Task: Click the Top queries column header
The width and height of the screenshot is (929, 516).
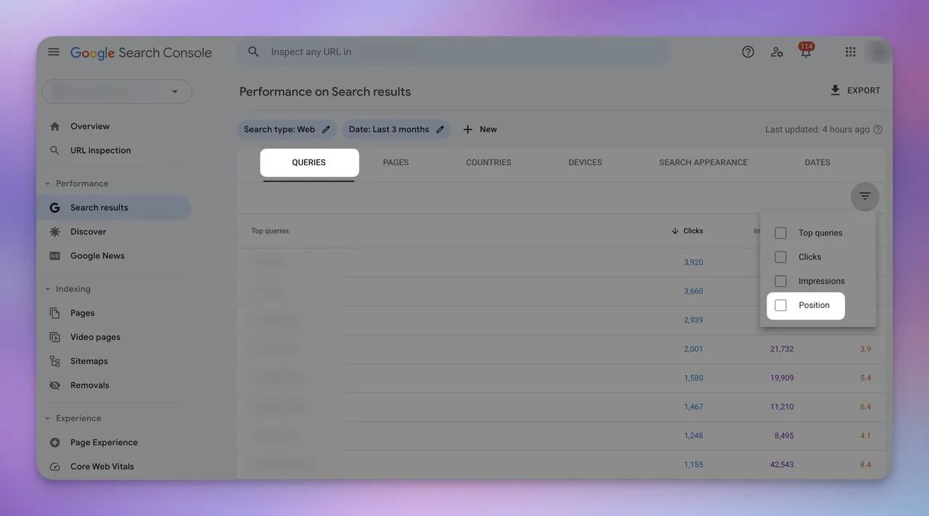Action: [x=270, y=231]
